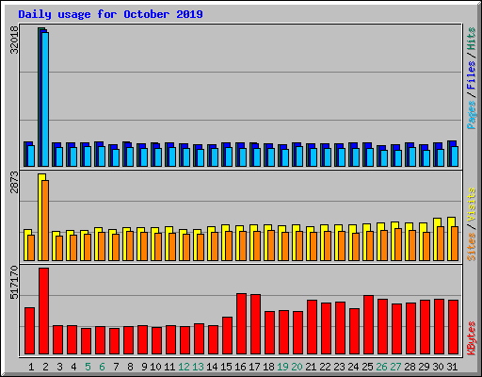Click green weekend day label 5
Image resolution: width=482 pixels, height=377 pixels.
[x=88, y=367]
